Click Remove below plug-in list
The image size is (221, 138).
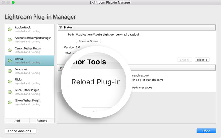(x=42, y=121)
